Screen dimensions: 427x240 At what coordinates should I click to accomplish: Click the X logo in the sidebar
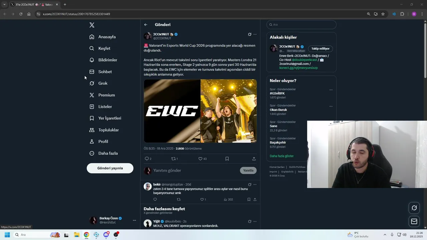click(92, 25)
